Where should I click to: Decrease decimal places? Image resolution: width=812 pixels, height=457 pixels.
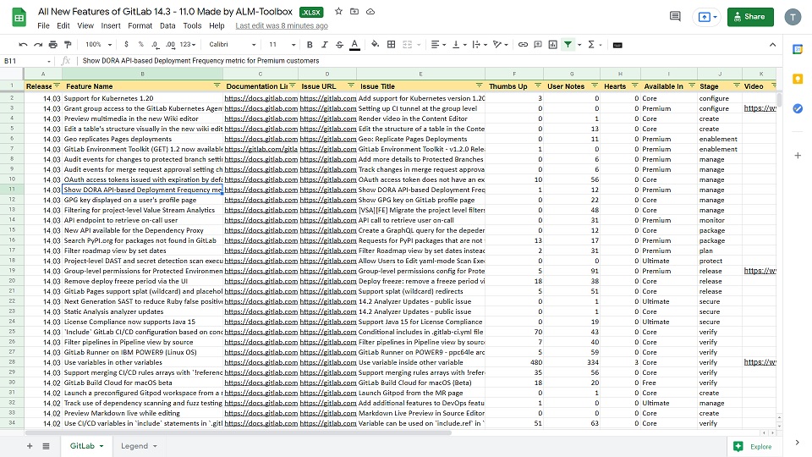click(155, 45)
